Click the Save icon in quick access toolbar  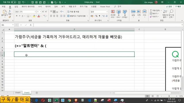click(19, 2)
